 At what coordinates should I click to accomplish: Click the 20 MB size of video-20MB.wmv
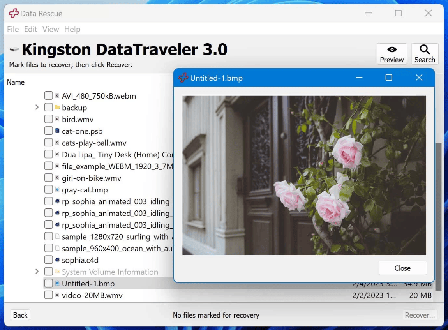pyautogui.click(x=420, y=295)
